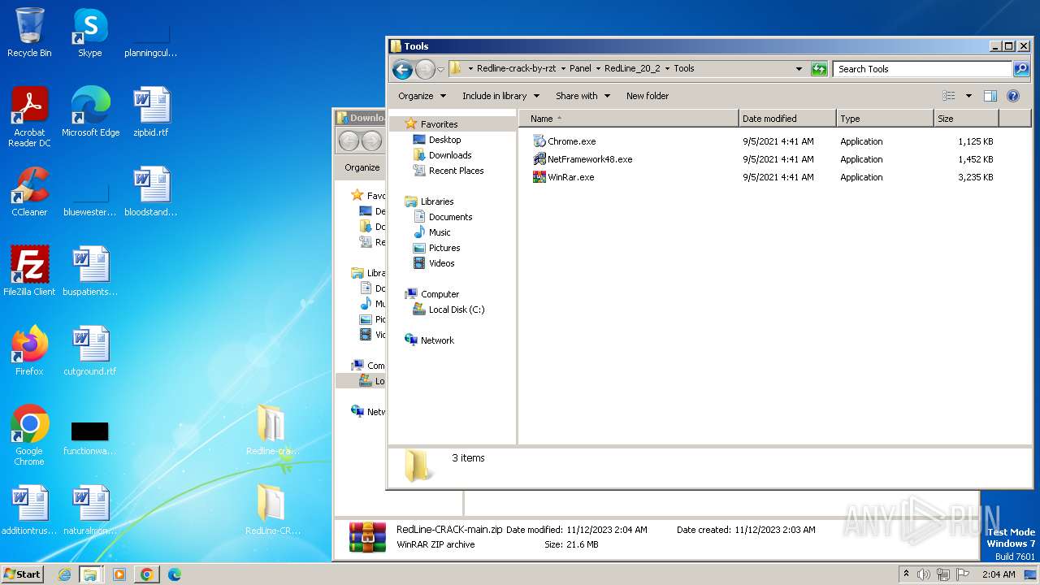Open Local Disk (C:) in the navigation pane
Screen dimensions: 1040x585
pos(456,310)
